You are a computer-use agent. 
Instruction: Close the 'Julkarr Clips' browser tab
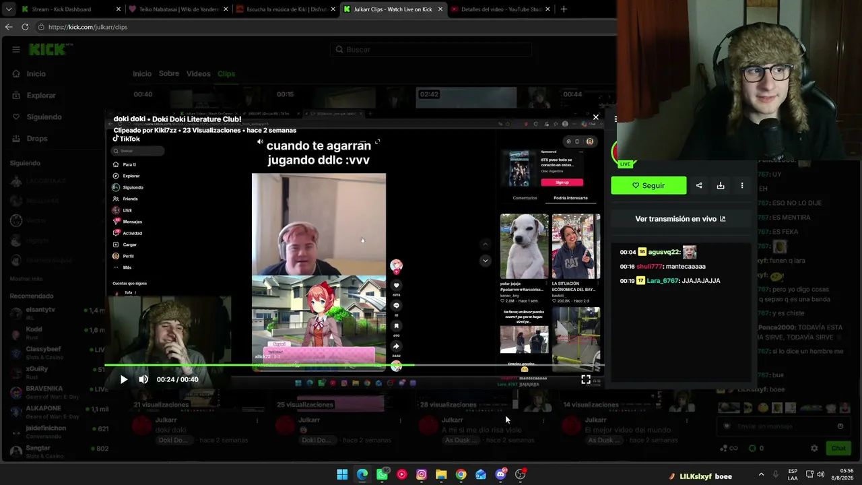(x=441, y=9)
